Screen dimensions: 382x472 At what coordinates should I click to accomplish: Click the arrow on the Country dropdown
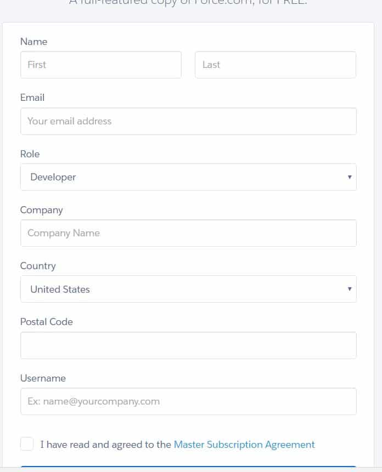[349, 289]
